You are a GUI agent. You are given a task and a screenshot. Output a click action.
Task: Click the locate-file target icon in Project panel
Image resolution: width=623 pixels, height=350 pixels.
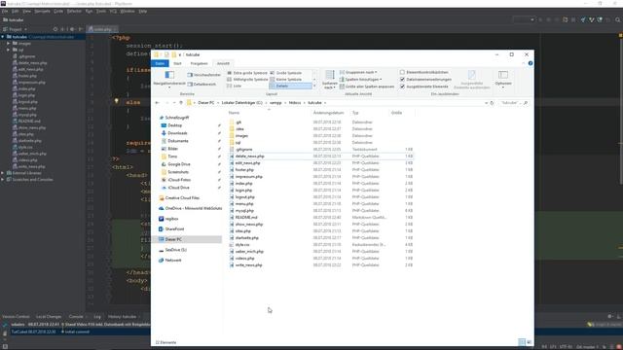pos(55,29)
